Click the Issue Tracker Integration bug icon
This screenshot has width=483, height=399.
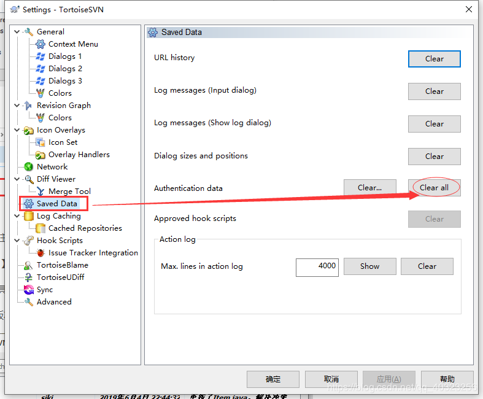41,253
